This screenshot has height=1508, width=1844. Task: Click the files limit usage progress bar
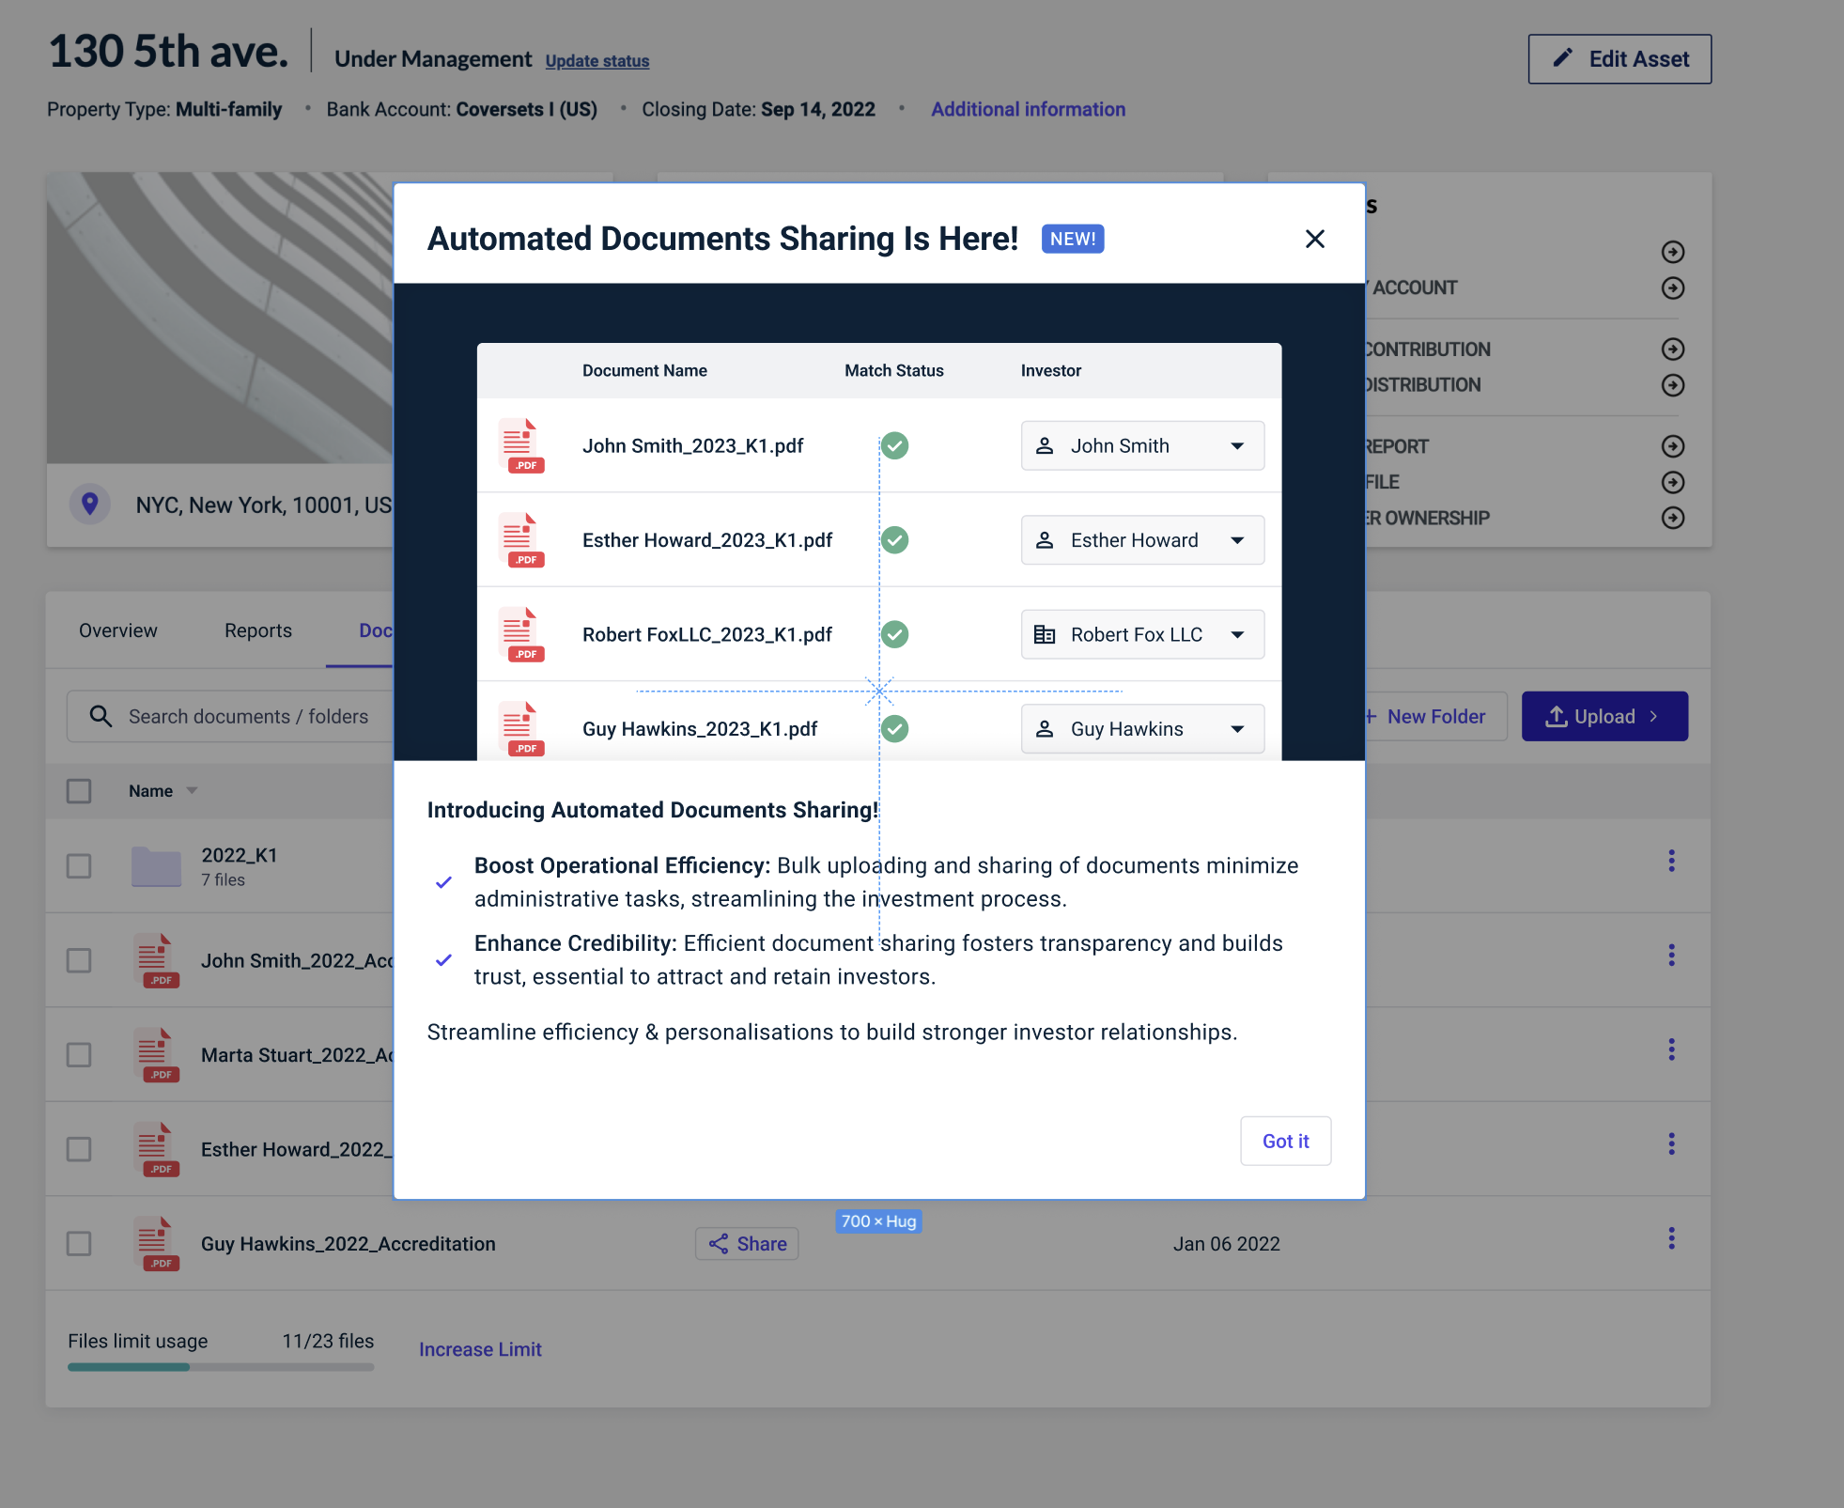pyautogui.click(x=221, y=1367)
